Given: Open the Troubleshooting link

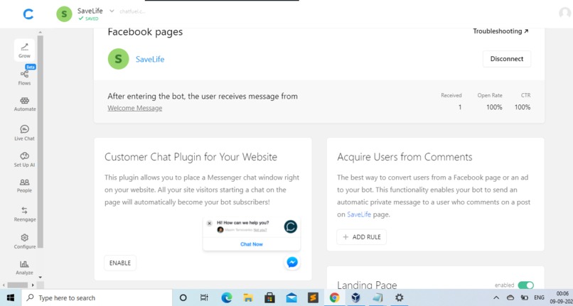Looking at the screenshot, I should (x=500, y=31).
